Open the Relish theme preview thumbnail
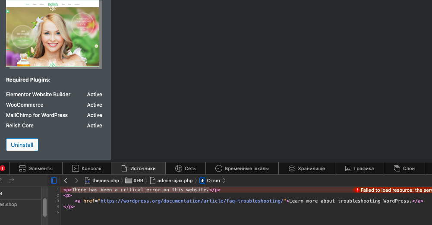The width and height of the screenshot is (432, 225). pos(53,33)
